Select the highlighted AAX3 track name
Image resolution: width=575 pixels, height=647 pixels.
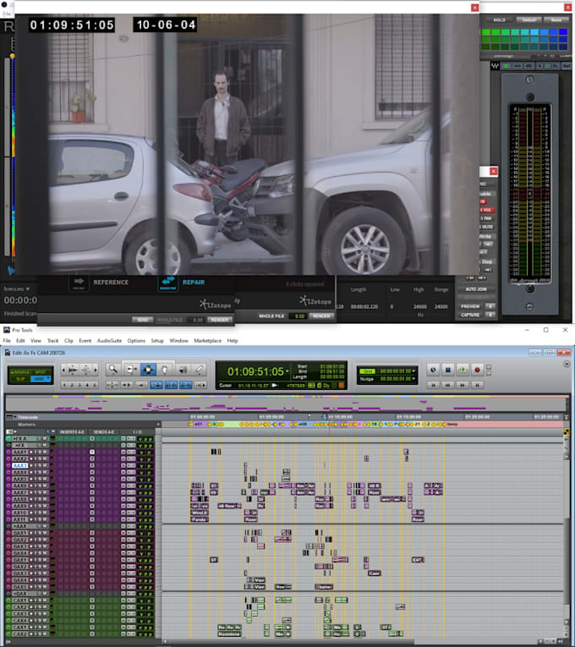(19, 465)
